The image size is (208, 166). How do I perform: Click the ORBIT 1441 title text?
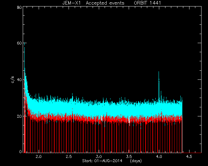[x=147, y=3]
